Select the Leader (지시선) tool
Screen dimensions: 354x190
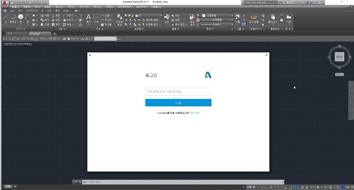[106, 20]
